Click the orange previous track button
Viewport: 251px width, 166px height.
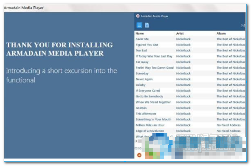tap(139, 155)
